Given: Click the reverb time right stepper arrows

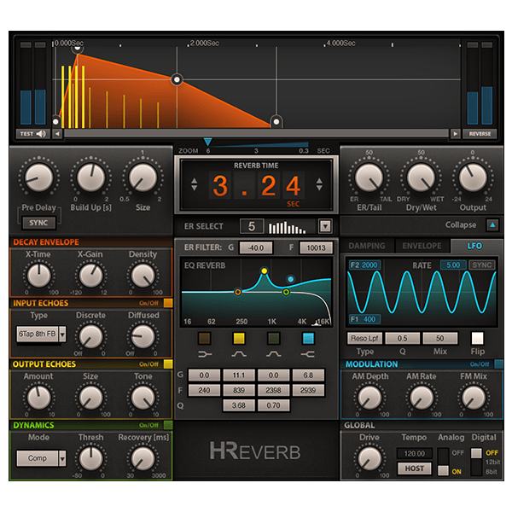Looking at the screenshot, I should coord(319,184).
